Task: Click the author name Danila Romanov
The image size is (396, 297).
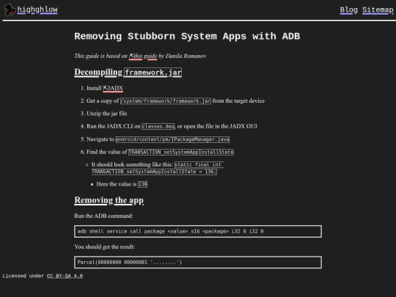Action: click(x=186, y=56)
